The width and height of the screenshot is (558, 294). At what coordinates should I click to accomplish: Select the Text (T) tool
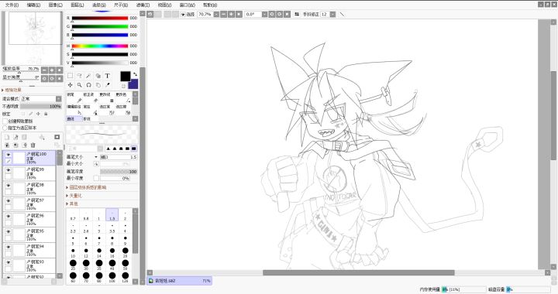click(x=107, y=76)
